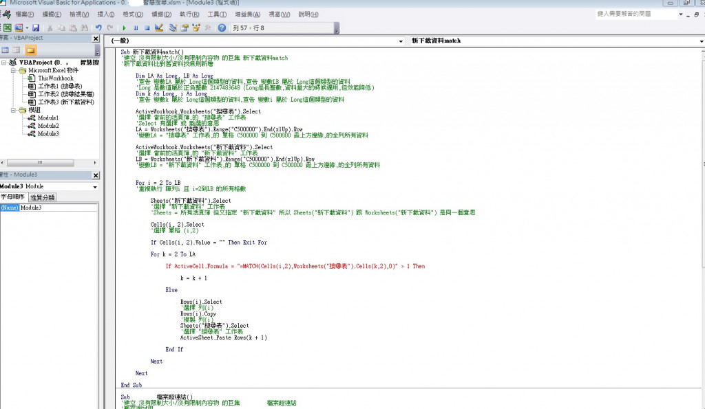Click project panel scroll right arrow
The image size is (705, 409).
95,162
